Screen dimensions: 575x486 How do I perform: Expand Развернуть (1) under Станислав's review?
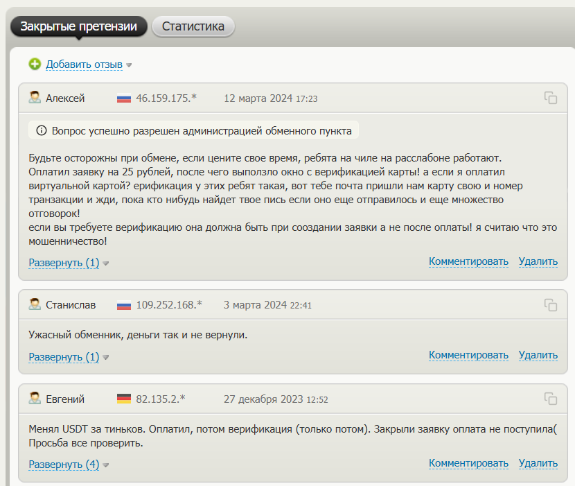pyautogui.click(x=64, y=357)
